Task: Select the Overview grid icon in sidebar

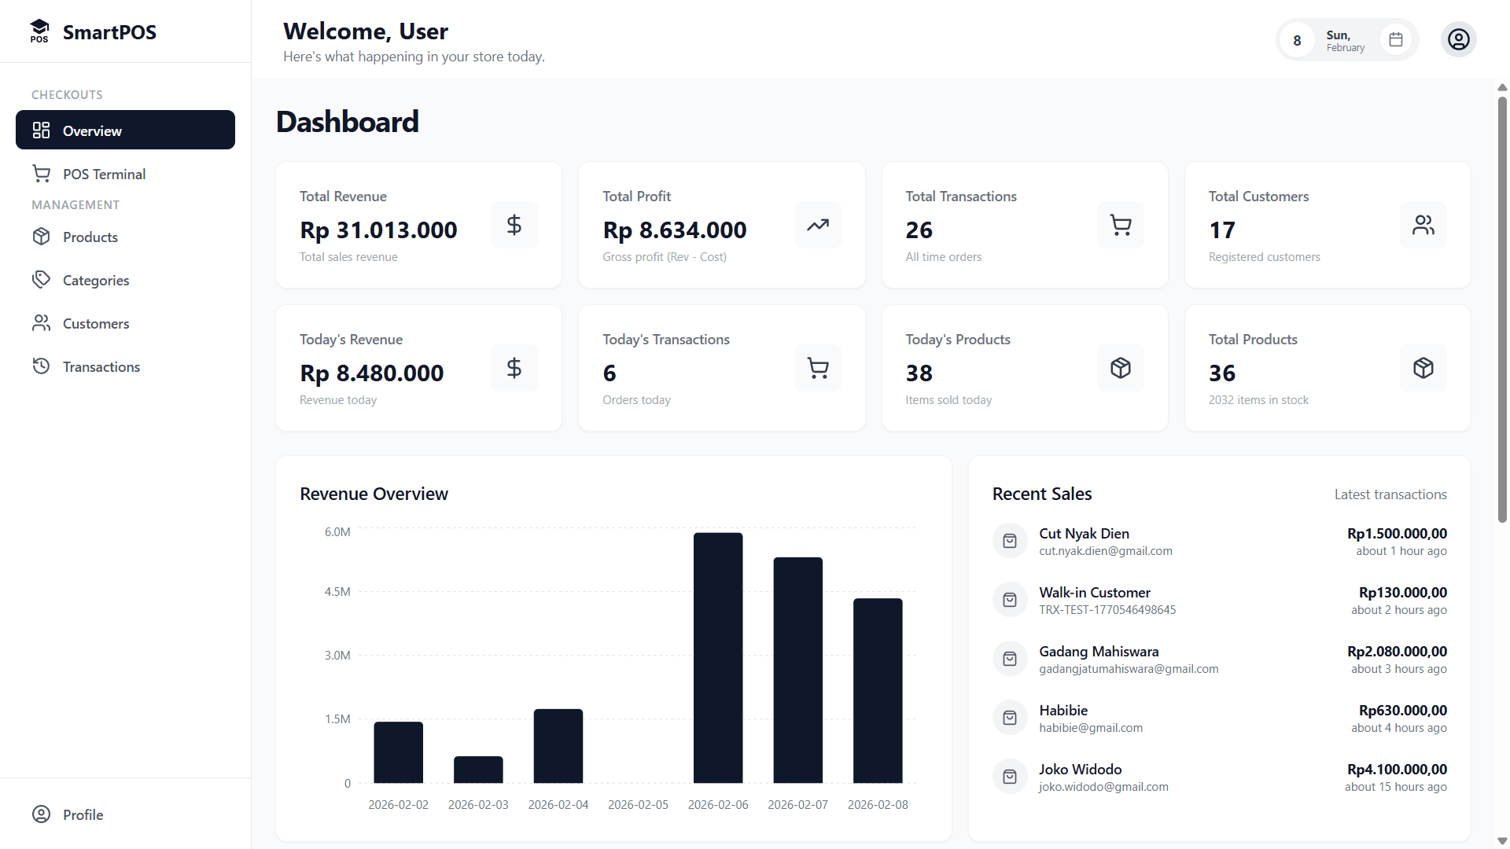Action: (x=42, y=130)
